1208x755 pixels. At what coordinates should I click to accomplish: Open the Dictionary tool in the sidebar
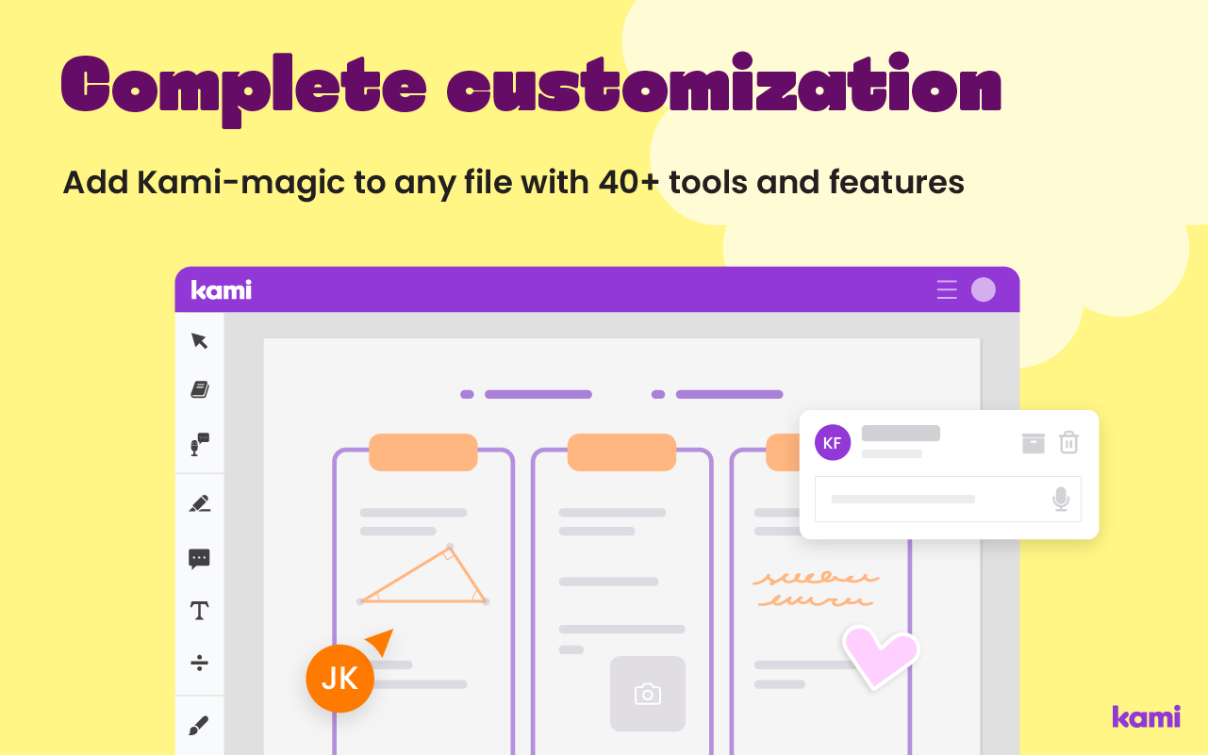199,389
